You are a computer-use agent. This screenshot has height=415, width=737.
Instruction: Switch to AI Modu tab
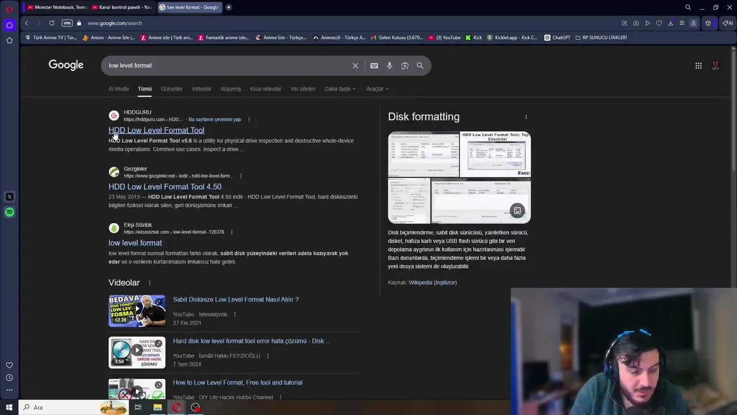(x=119, y=89)
